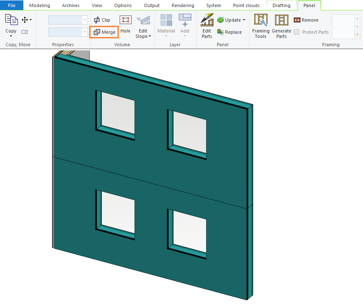The image size is (363, 304).
Task: Activate the Clip volume tool
Action: pos(102,20)
